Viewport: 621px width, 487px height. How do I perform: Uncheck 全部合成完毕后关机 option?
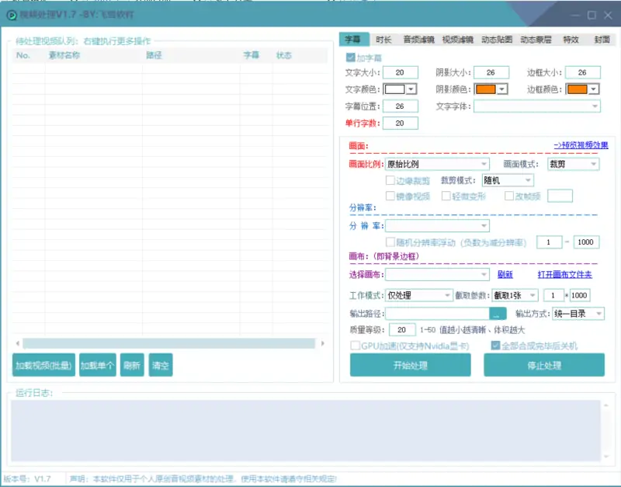point(495,346)
